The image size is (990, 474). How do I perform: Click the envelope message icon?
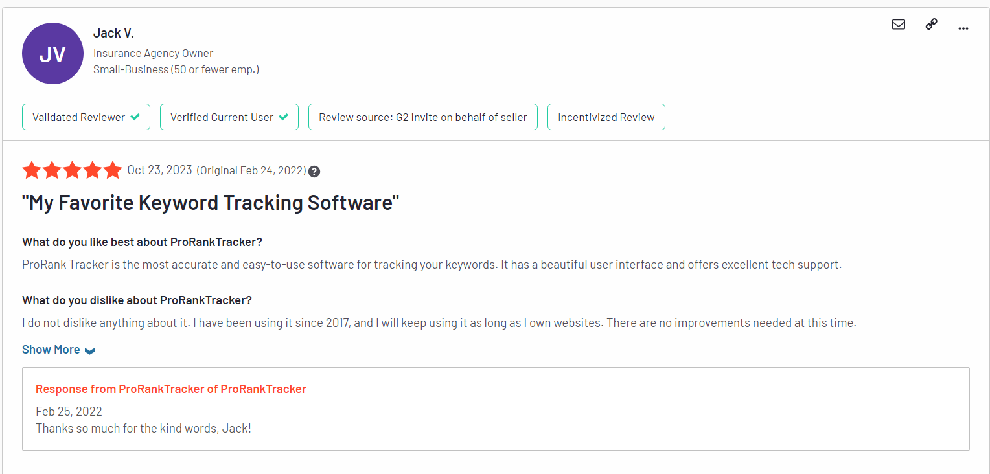coord(899,25)
